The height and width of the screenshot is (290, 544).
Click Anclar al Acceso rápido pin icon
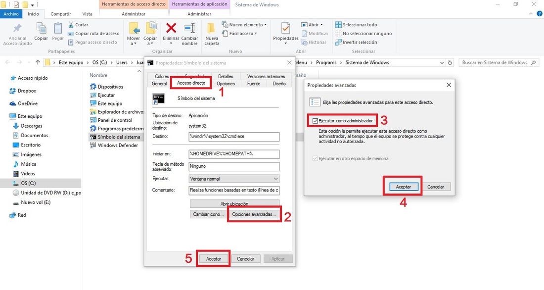point(17,28)
